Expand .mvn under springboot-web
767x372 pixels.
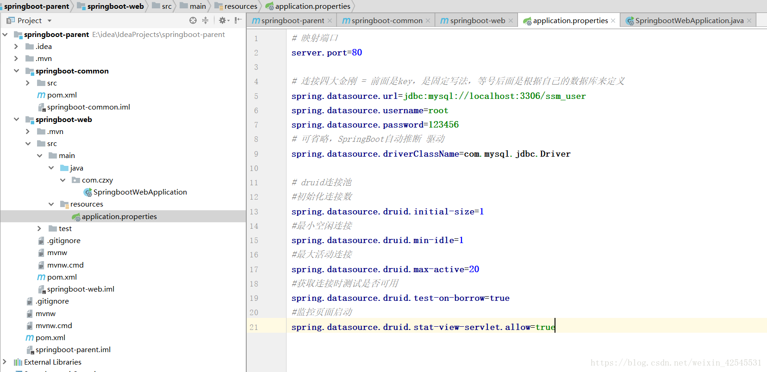tap(28, 131)
